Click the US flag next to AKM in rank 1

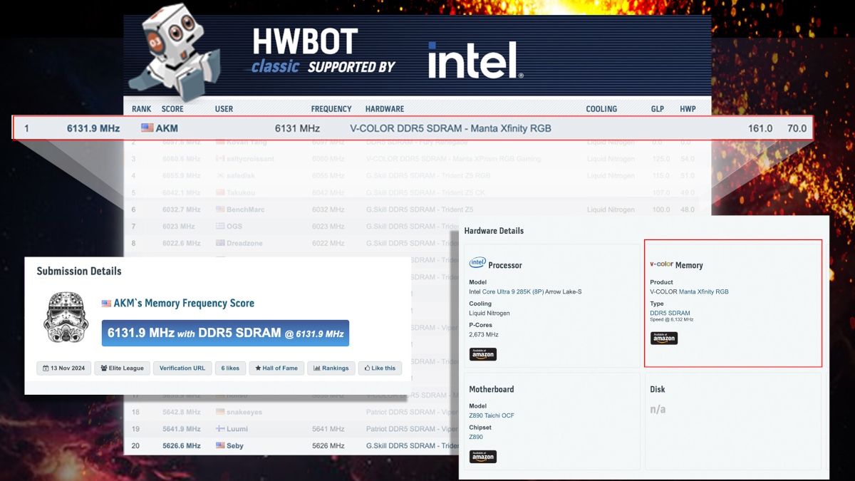[x=147, y=128]
